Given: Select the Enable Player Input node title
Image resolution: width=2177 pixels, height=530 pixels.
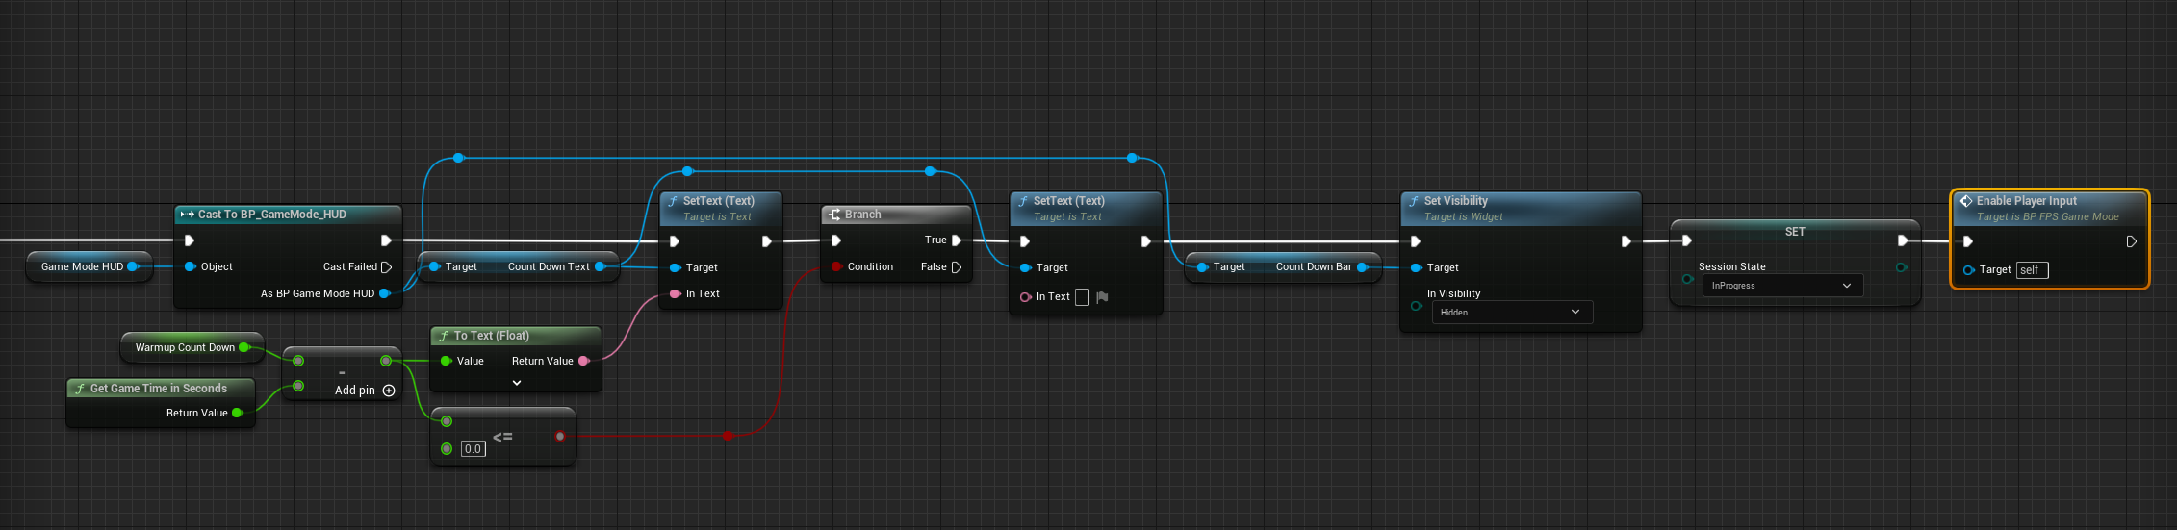Looking at the screenshot, I should coord(2026,201).
